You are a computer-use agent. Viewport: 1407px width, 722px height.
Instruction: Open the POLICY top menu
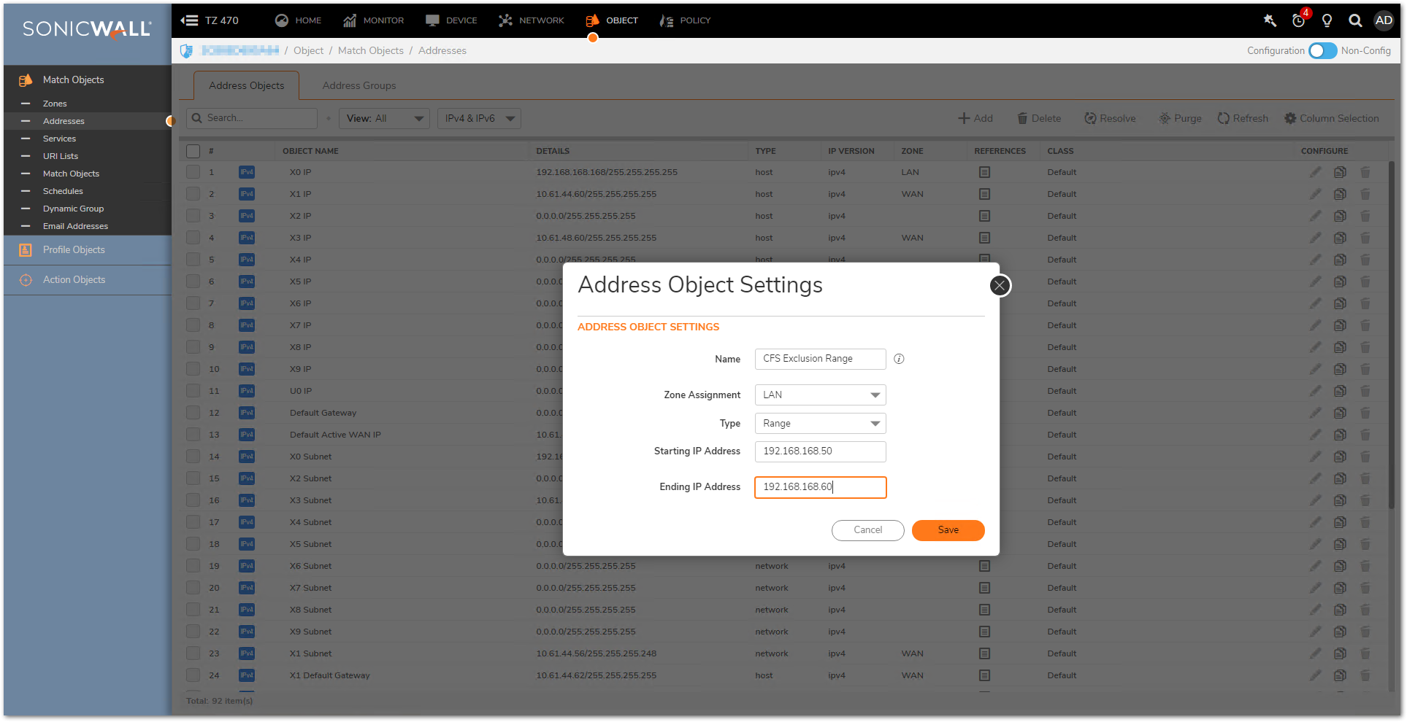(x=685, y=20)
